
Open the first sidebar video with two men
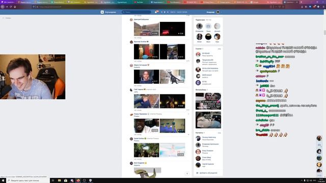point(208,101)
